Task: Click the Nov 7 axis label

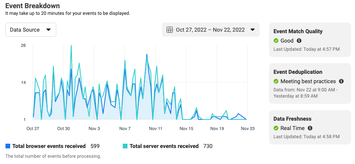Action: pyautogui.click(x=125, y=128)
